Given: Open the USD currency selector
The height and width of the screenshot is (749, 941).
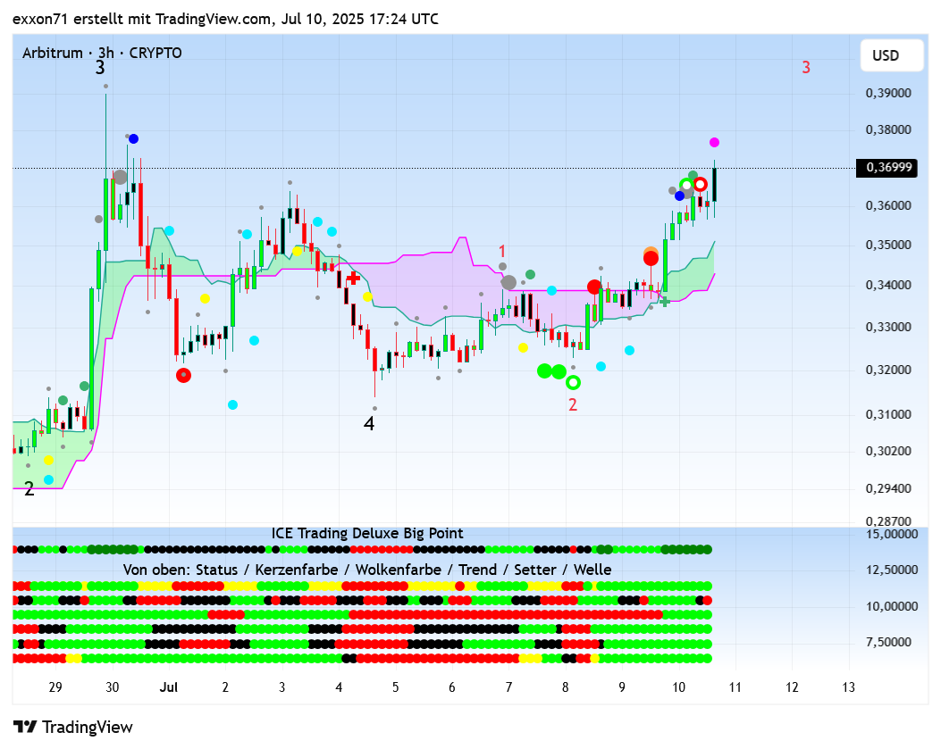Looking at the screenshot, I should coord(885,55).
